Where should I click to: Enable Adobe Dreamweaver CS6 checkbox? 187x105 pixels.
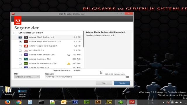[20, 64]
